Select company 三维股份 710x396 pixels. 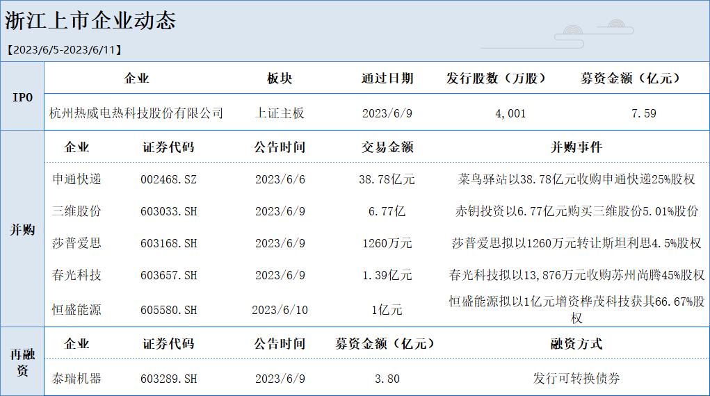click(x=76, y=211)
